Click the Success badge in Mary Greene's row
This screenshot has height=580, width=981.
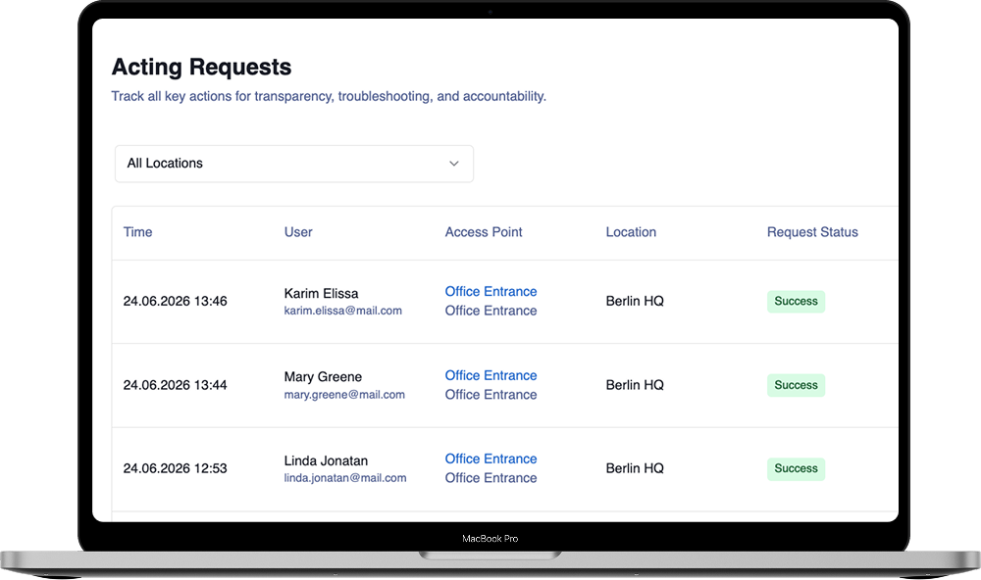(x=796, y=385)
